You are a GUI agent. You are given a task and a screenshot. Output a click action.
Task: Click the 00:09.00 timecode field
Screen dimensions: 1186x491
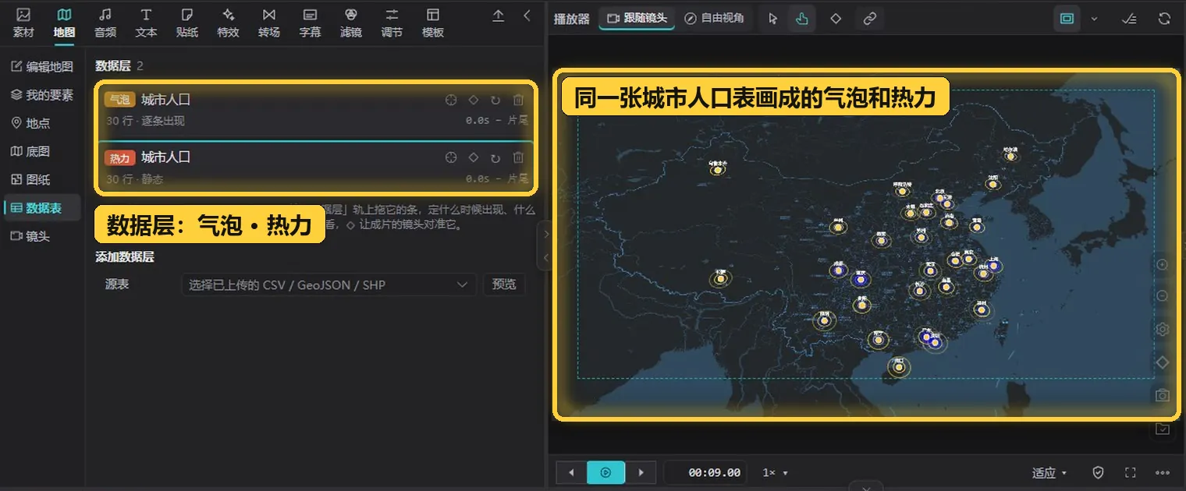pyautogui.click(x=707, y=472)
